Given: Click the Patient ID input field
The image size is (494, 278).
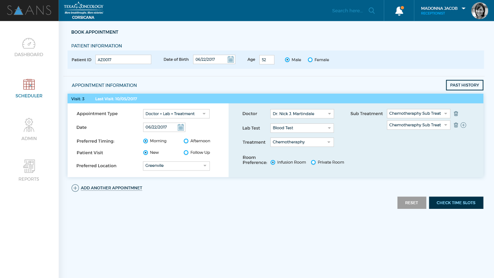Looking at the screenshot, I should tap(123, 60).
